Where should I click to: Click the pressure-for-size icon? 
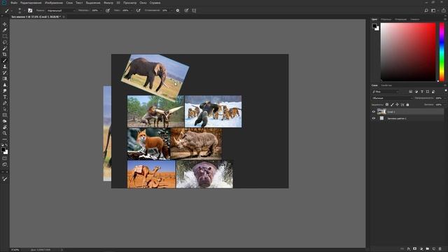(186, 10)
